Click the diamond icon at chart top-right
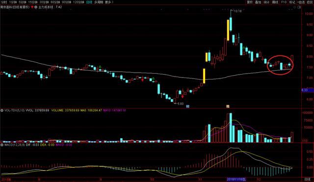The image size is (314, 182). tap(294, 7)
